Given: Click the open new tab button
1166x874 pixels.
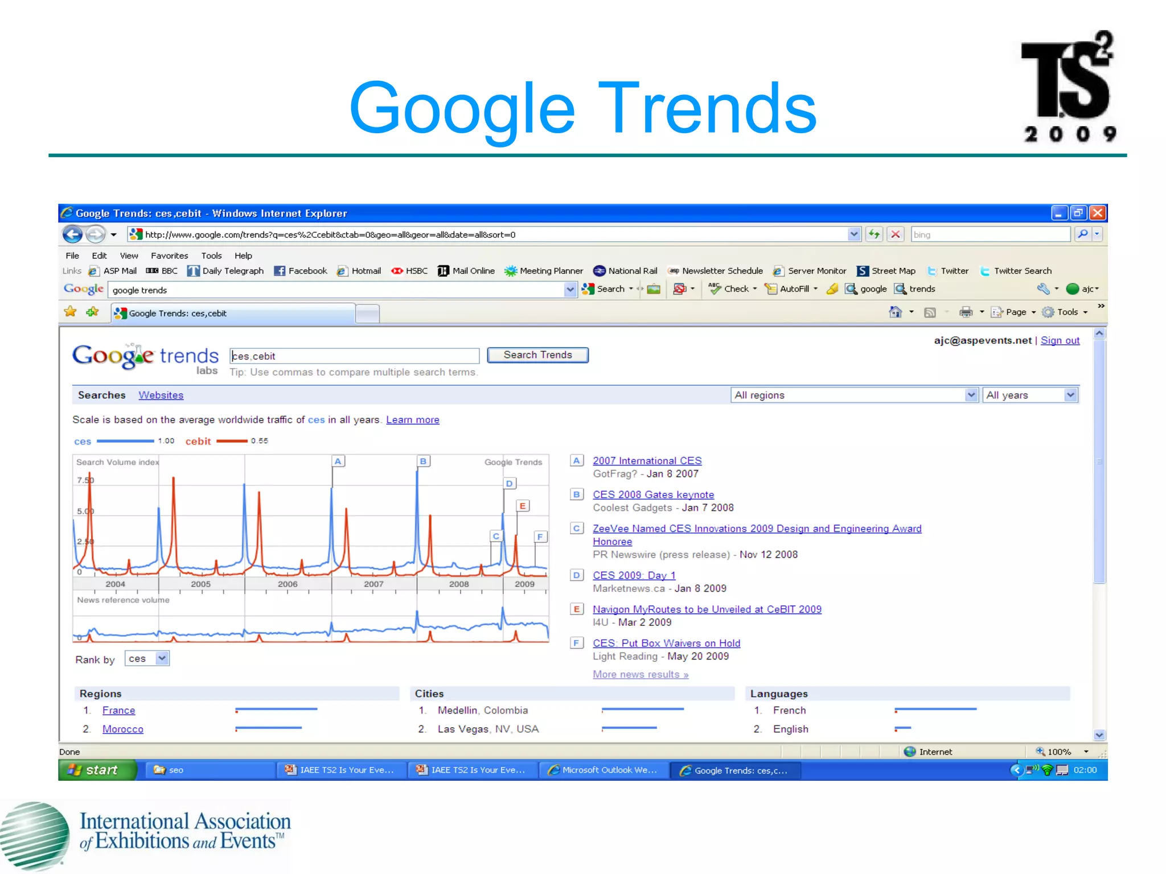Looking at the screenshot, I should coord(368,314).
